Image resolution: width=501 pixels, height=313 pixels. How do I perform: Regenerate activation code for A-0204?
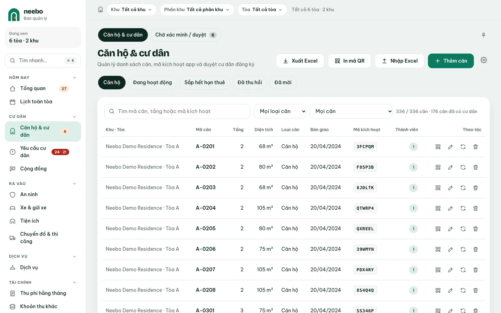tap(463, 208)
